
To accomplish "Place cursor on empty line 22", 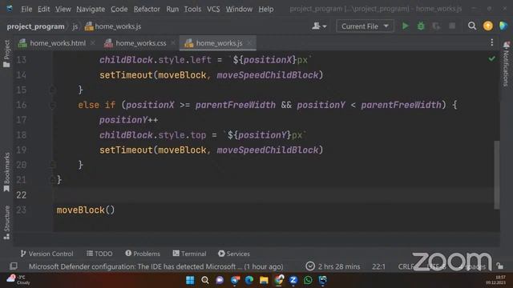I will pyautogui.click(x=275, y=195).
